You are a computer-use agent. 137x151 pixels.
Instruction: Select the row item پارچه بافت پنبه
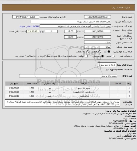84,88
